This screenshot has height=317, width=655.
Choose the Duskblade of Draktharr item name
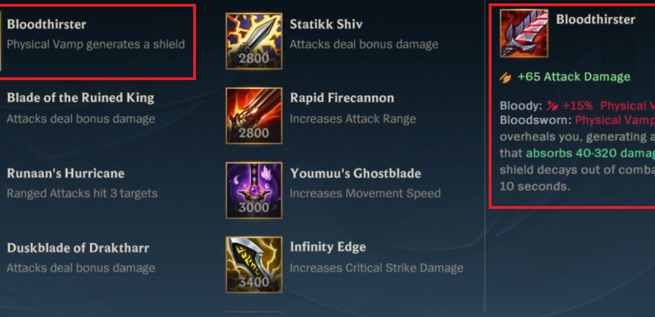(x=78, y=248)
